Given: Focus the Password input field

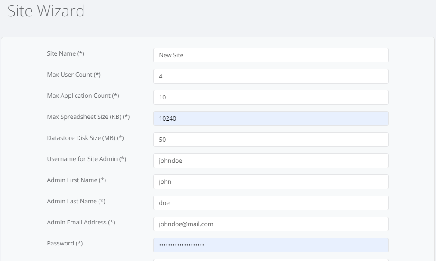Looking at the screenshot, I should click(x=271, y=245).
